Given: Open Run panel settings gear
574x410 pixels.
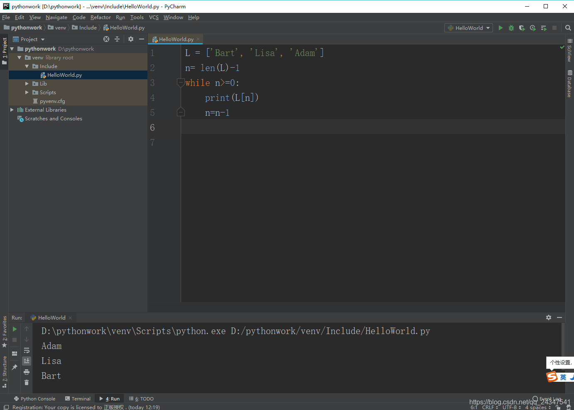Looking at the screenshot, I should point(549,317).
